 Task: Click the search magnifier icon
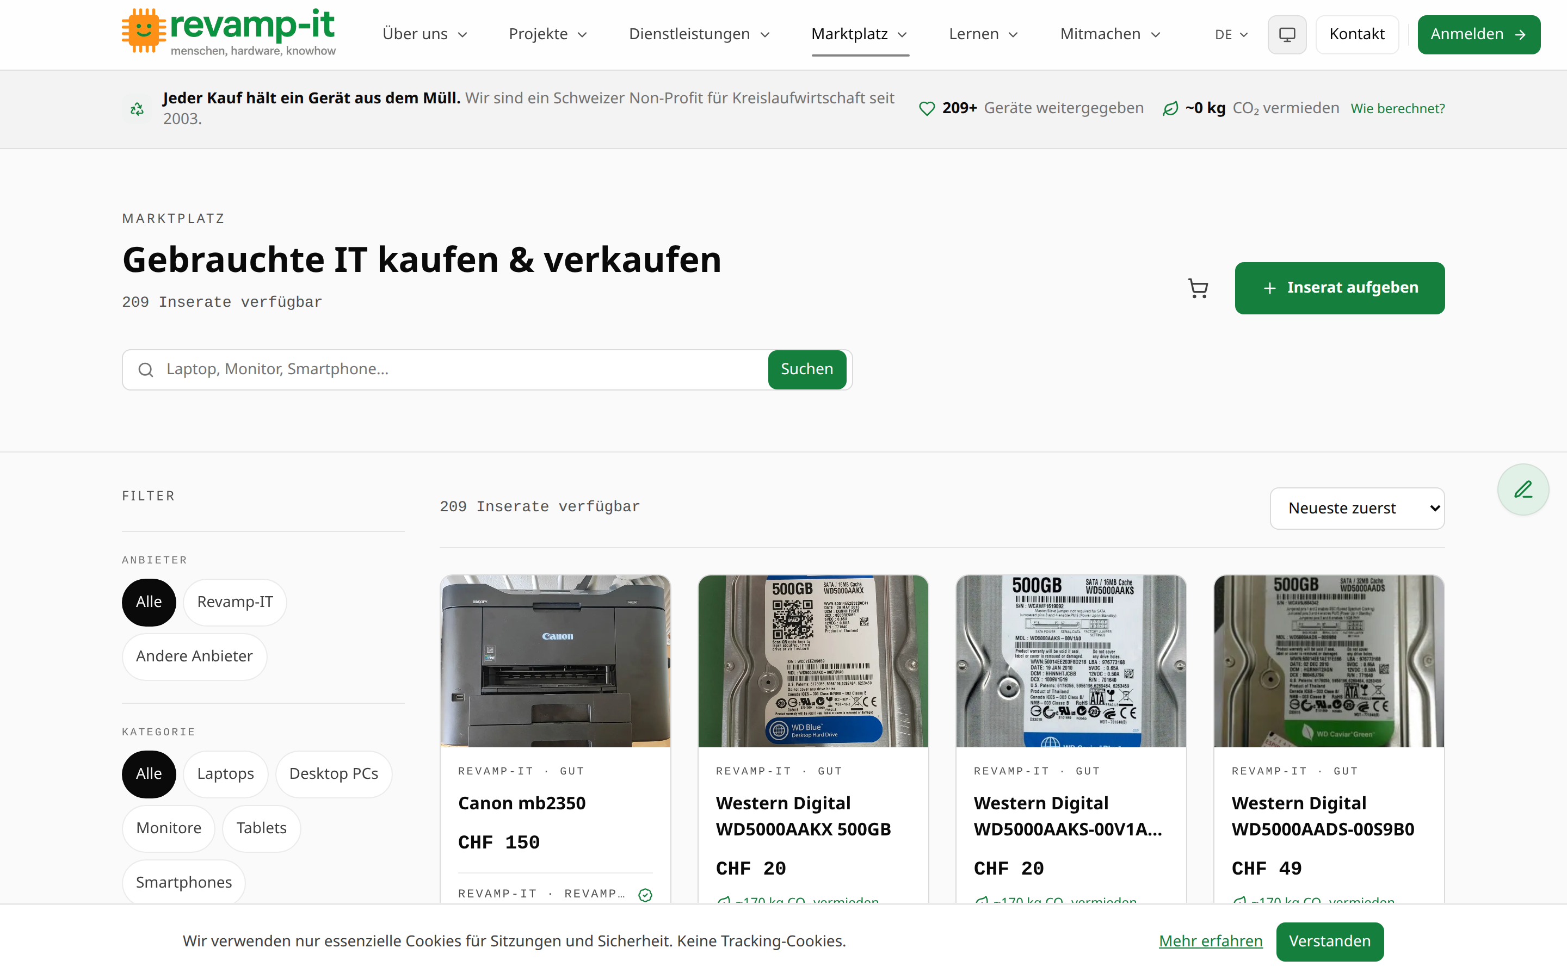[x=146, y=370]
